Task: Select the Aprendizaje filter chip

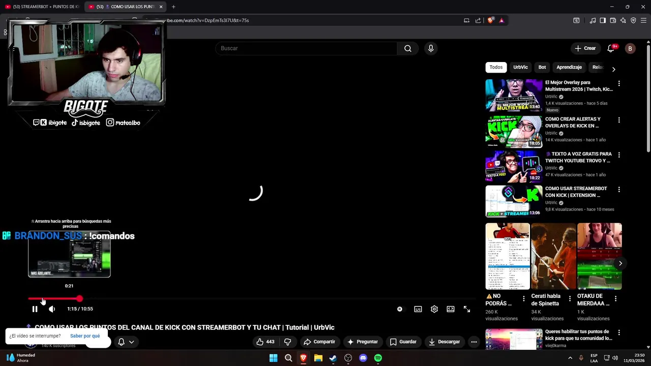Action: click(x=569, y=67)
